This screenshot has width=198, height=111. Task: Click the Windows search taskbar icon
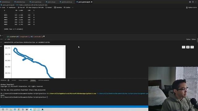(x=3, y=109)
